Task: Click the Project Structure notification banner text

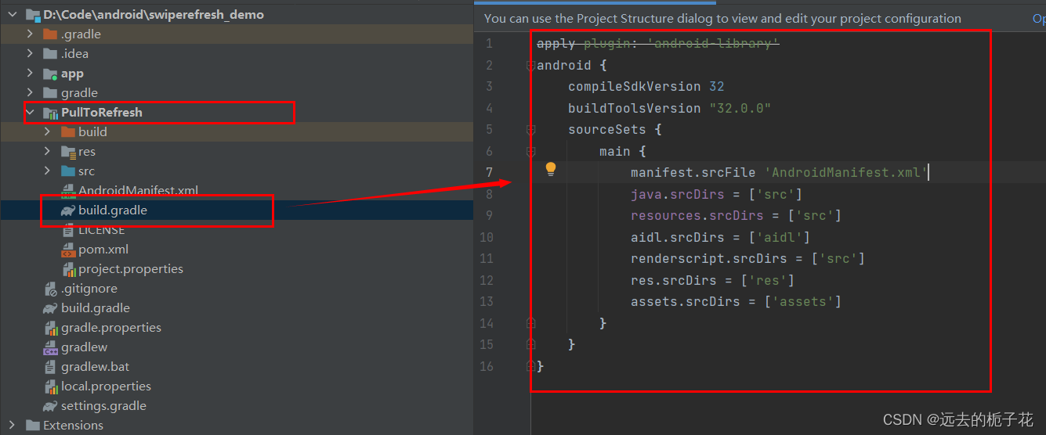Action: 722,18
